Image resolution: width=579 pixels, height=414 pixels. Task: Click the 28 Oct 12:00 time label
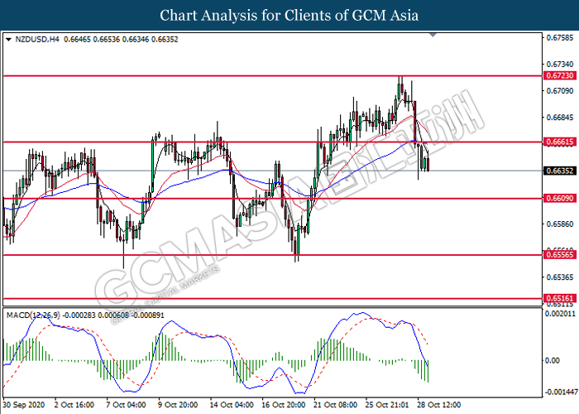click(x=438, y=405)
